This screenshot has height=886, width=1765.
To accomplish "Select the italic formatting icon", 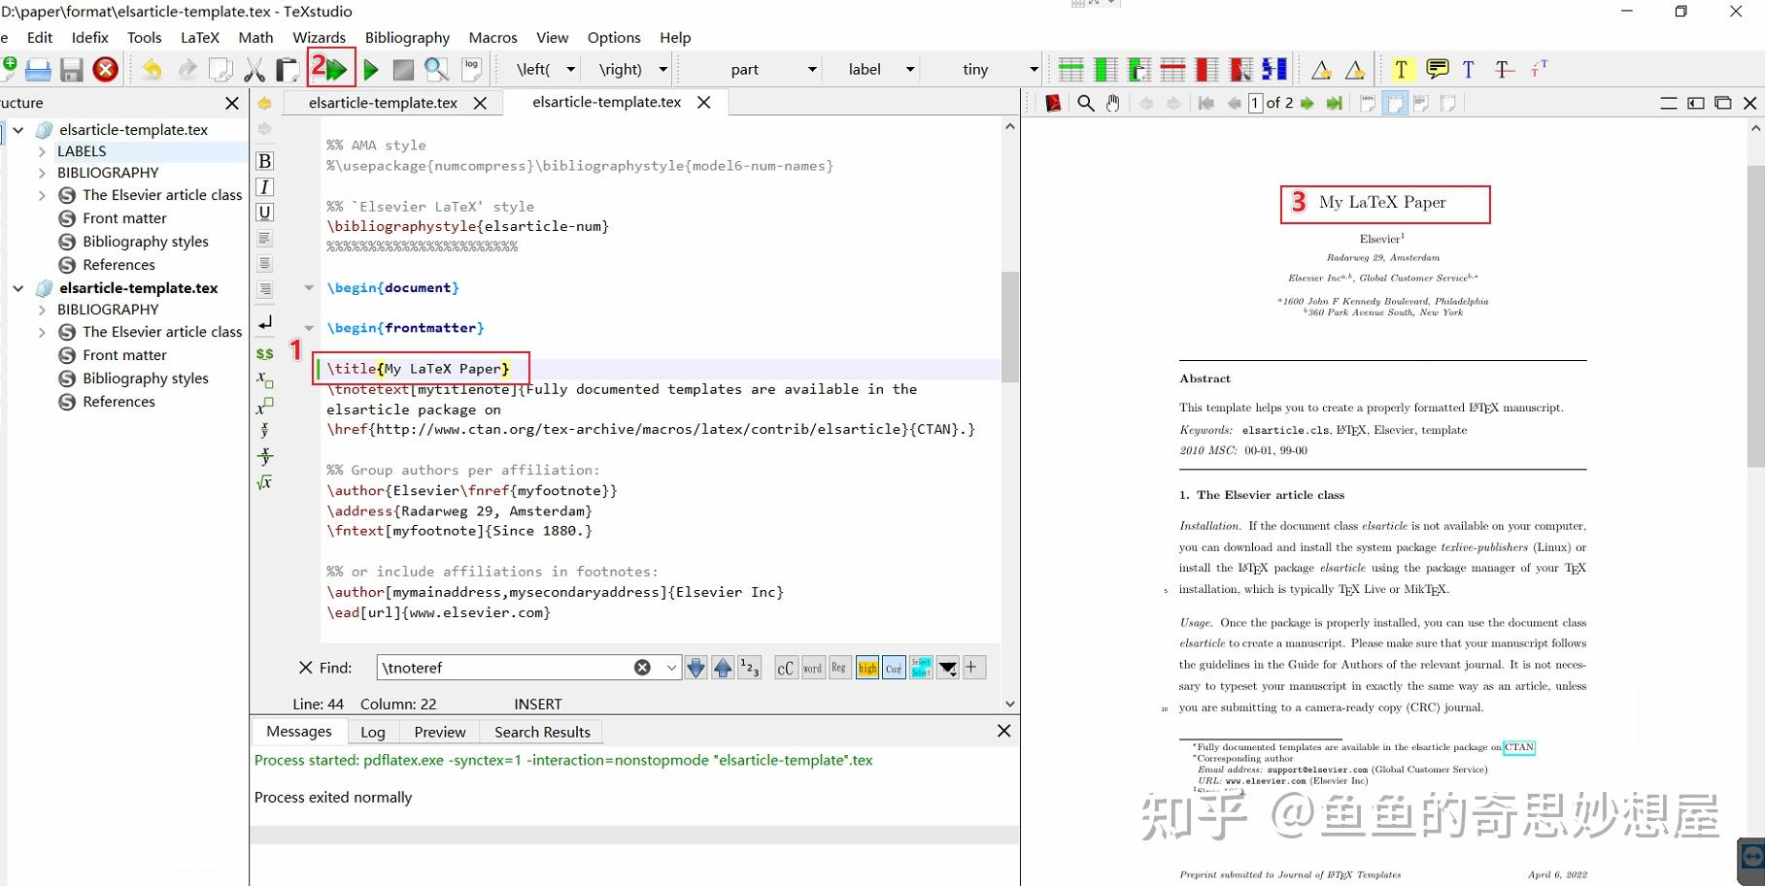I will point(264,186).
